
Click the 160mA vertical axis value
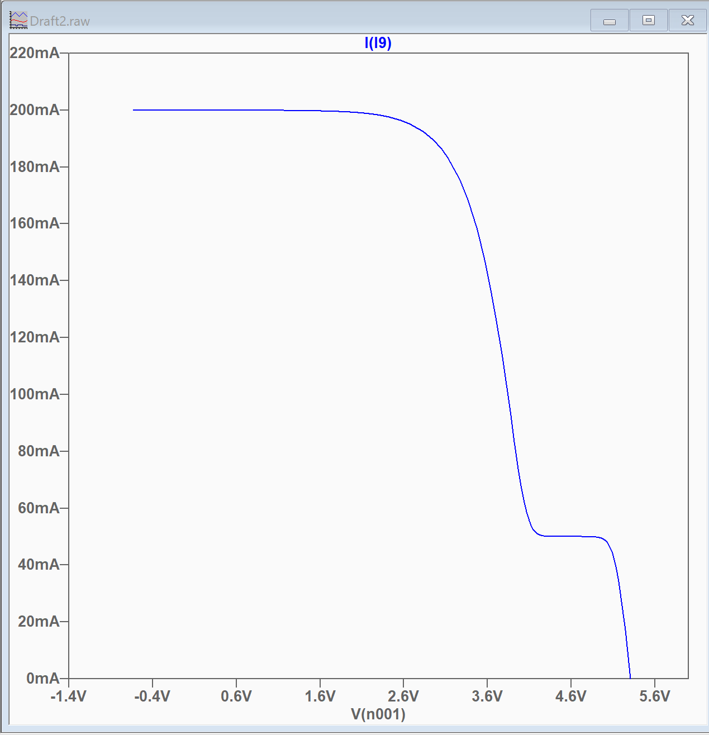coord(35,223)
